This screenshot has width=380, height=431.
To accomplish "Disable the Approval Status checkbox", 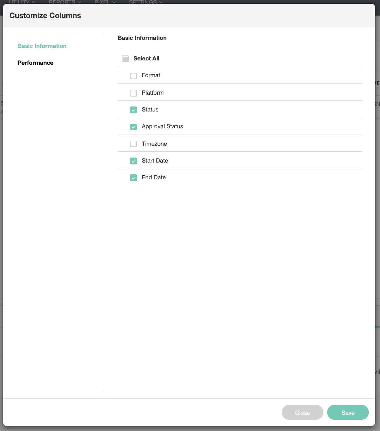I will (133, 127).
